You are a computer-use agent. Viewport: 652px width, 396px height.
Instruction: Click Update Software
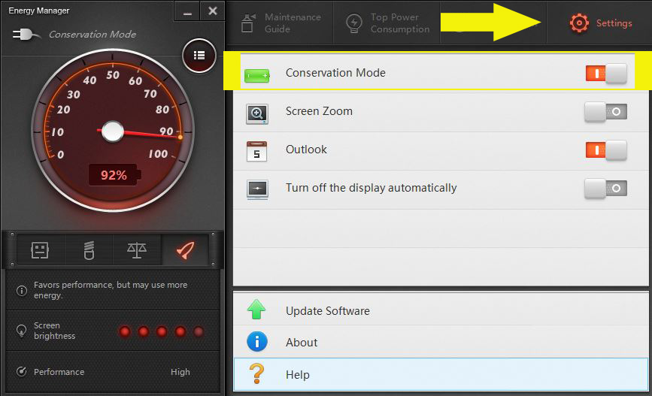[x=327, y=311]
